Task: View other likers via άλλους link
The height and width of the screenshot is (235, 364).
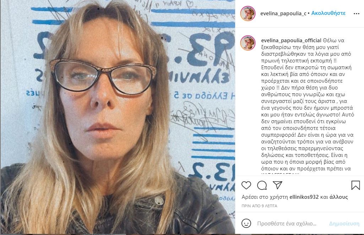Action: click(x=338, y=197)
